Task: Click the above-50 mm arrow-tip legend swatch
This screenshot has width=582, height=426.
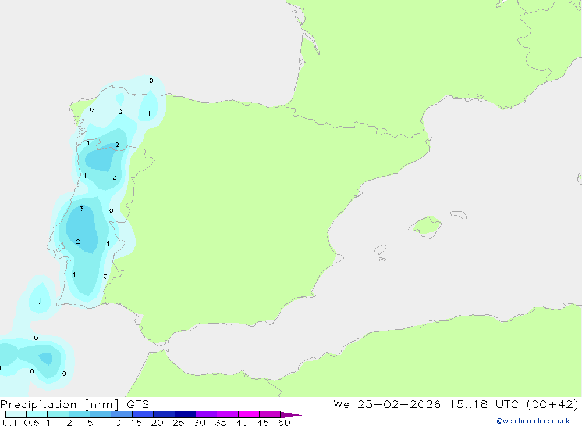Action: [x=290, y=414]
